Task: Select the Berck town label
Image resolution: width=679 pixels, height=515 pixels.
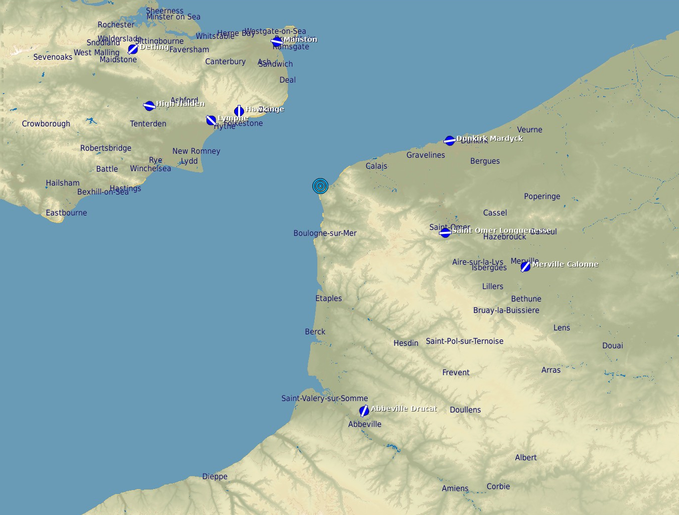Action: [x=315, y=332]
